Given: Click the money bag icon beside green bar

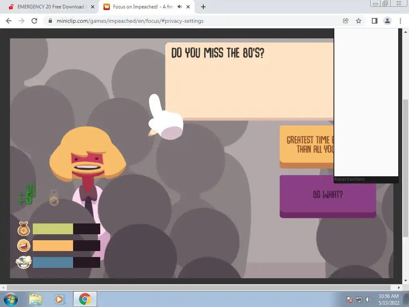Looking at the screenshot, I should (24, 229).
